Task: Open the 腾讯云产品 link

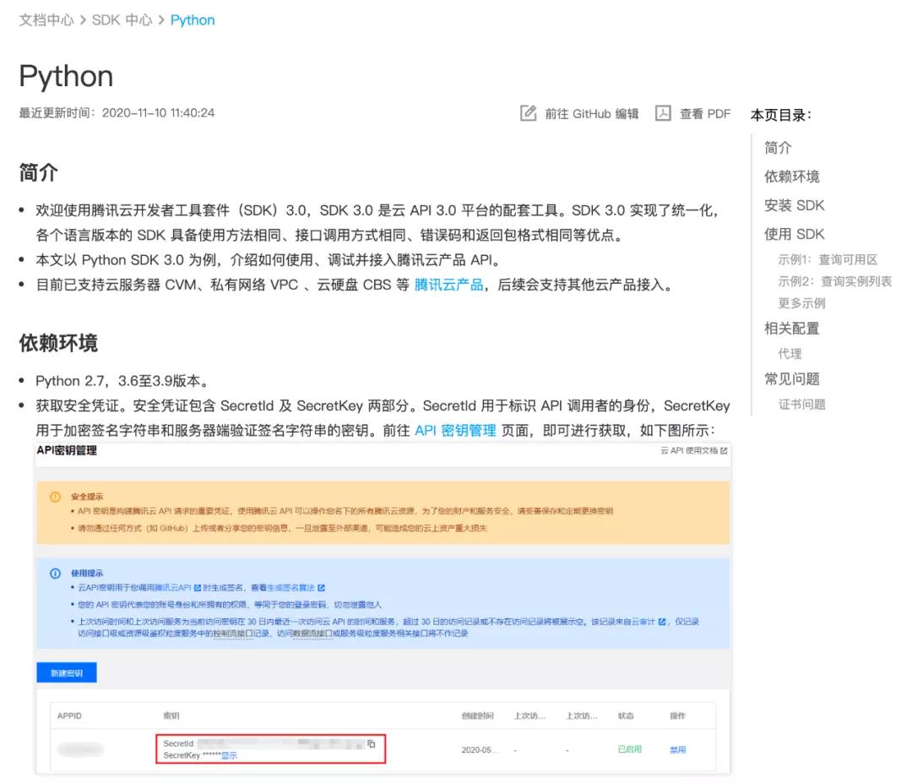Action: 448,285
